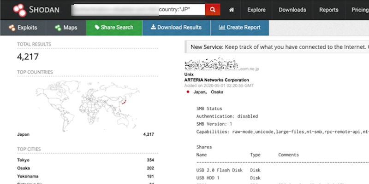Click the Create Report button label
Viewport: 369px width, 184px height.
(x=244, y=28)
